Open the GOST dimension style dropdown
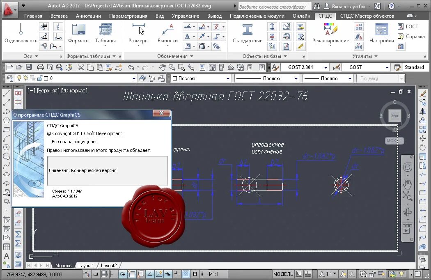 tap(387, 67)
